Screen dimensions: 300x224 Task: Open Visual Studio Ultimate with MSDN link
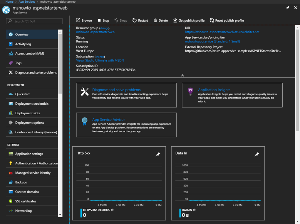tap(100, 60)
